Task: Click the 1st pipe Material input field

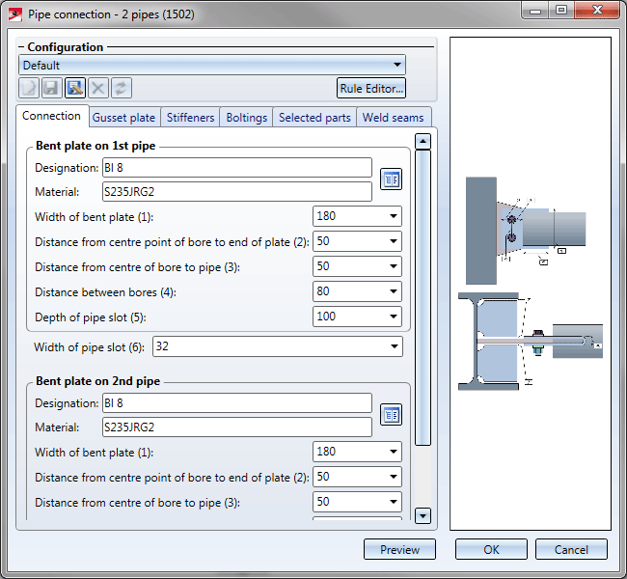Action: [236, 191]
